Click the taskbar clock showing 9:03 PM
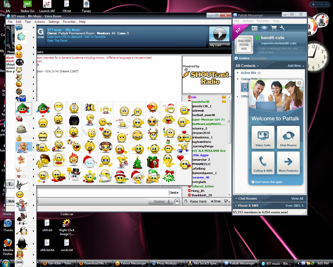The image size is (333, 267). (323, 264)
